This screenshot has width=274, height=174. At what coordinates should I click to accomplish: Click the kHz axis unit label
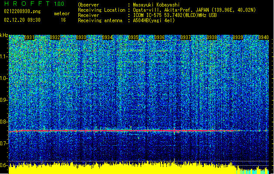pos(4,35)
